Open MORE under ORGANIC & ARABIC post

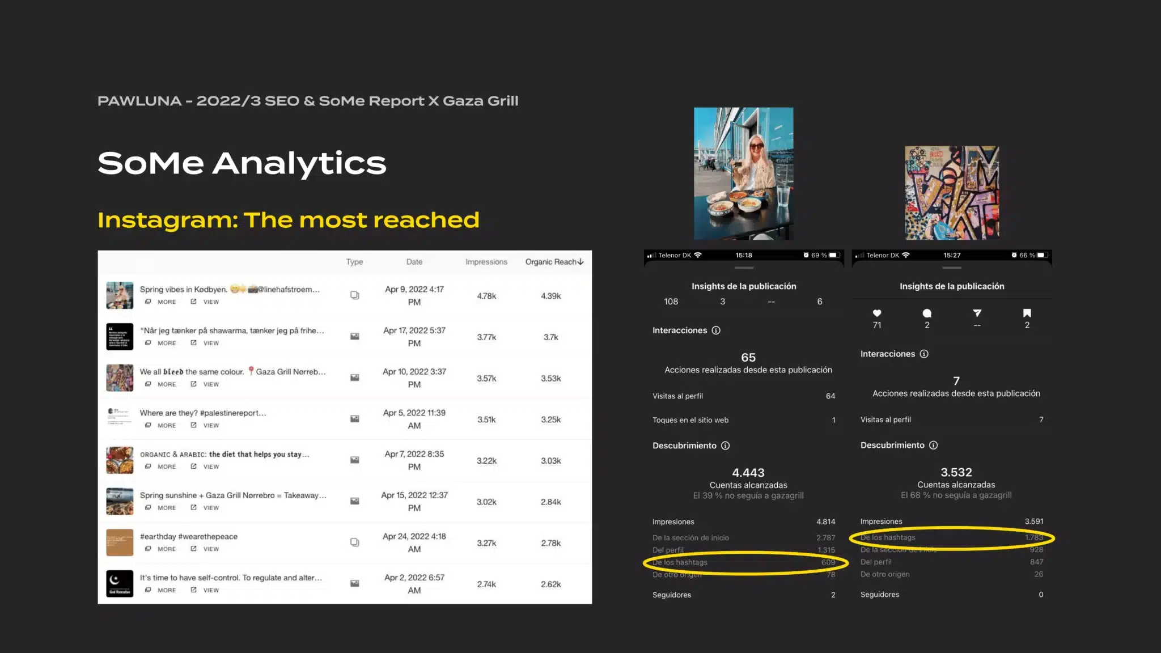[x=161, y=467]
